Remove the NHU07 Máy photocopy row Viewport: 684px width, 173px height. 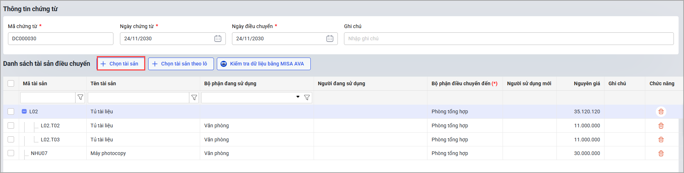click(661, 153)
